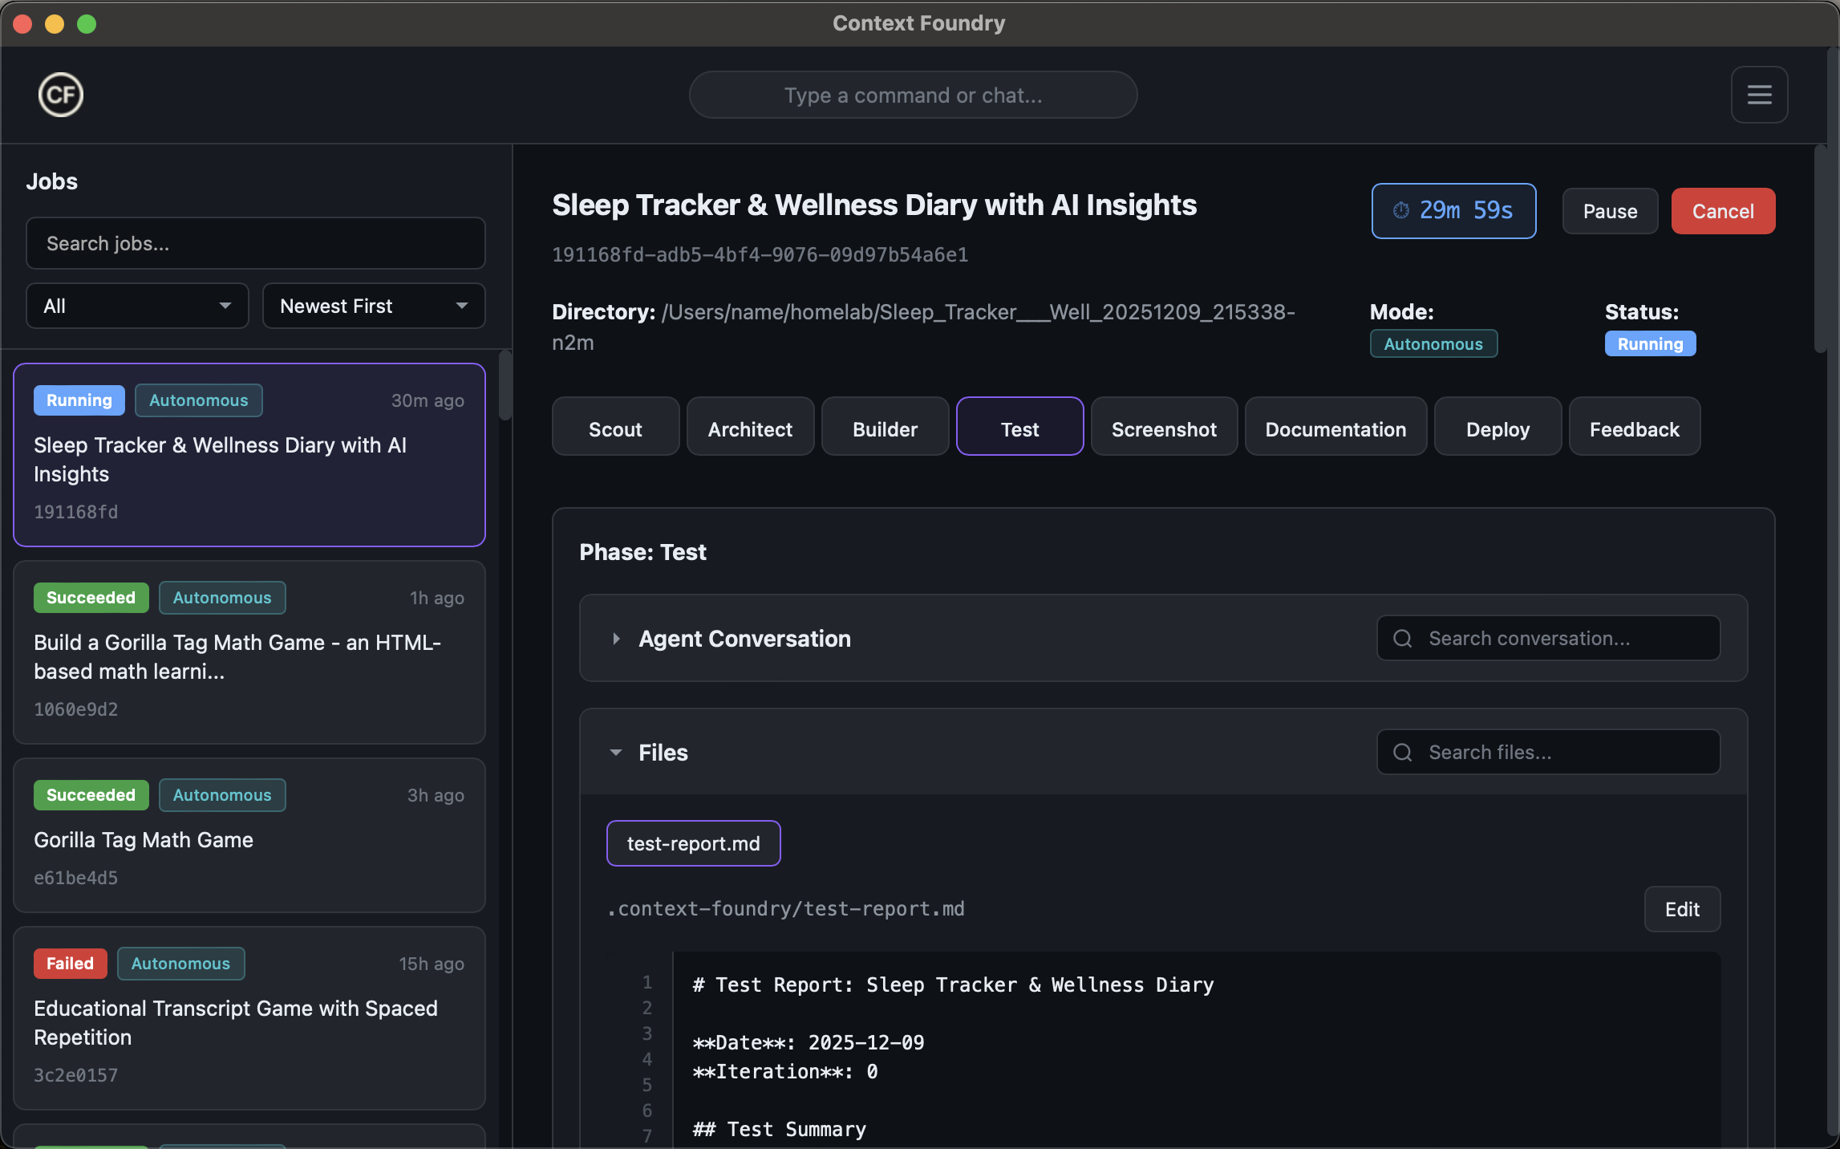Switch to the Screenshot phase tab
The width and height of the screenshot is (1840, 1149).
1164,427
